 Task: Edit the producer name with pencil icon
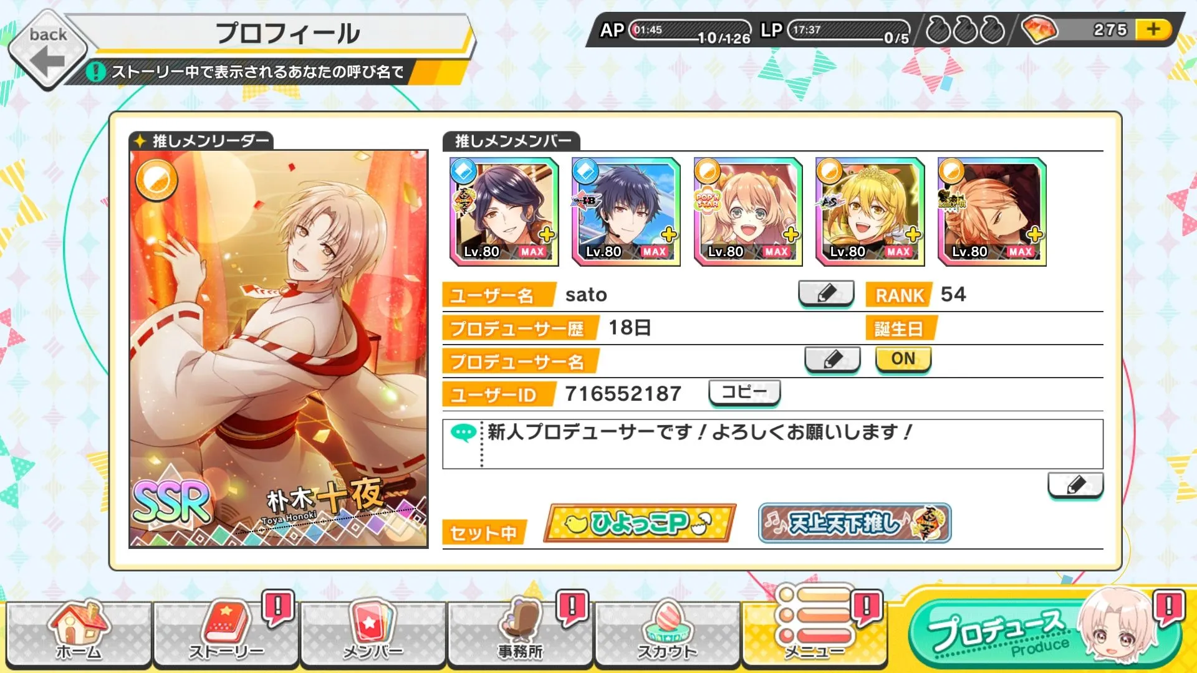click(832, 360)
